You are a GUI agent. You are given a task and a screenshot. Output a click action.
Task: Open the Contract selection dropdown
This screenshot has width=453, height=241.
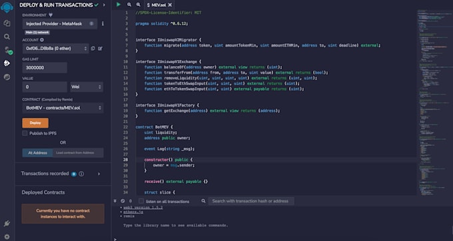point(63,108)
